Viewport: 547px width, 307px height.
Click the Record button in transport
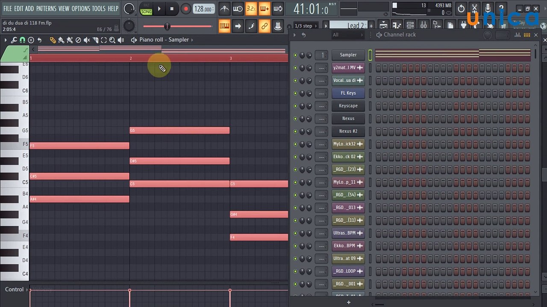[185, 9]
